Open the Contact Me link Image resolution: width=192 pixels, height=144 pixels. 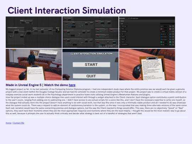coord(18,123)
